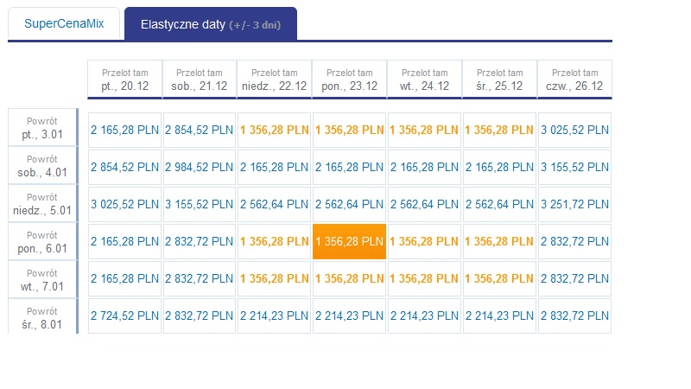Pick 2 832,72 PLN for 21.12 returning 6.01
Screen dimensions: 691x389
click(x=200, y=241)
